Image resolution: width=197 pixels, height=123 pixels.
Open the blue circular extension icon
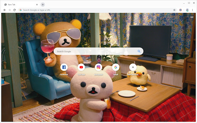pos(181,10)
